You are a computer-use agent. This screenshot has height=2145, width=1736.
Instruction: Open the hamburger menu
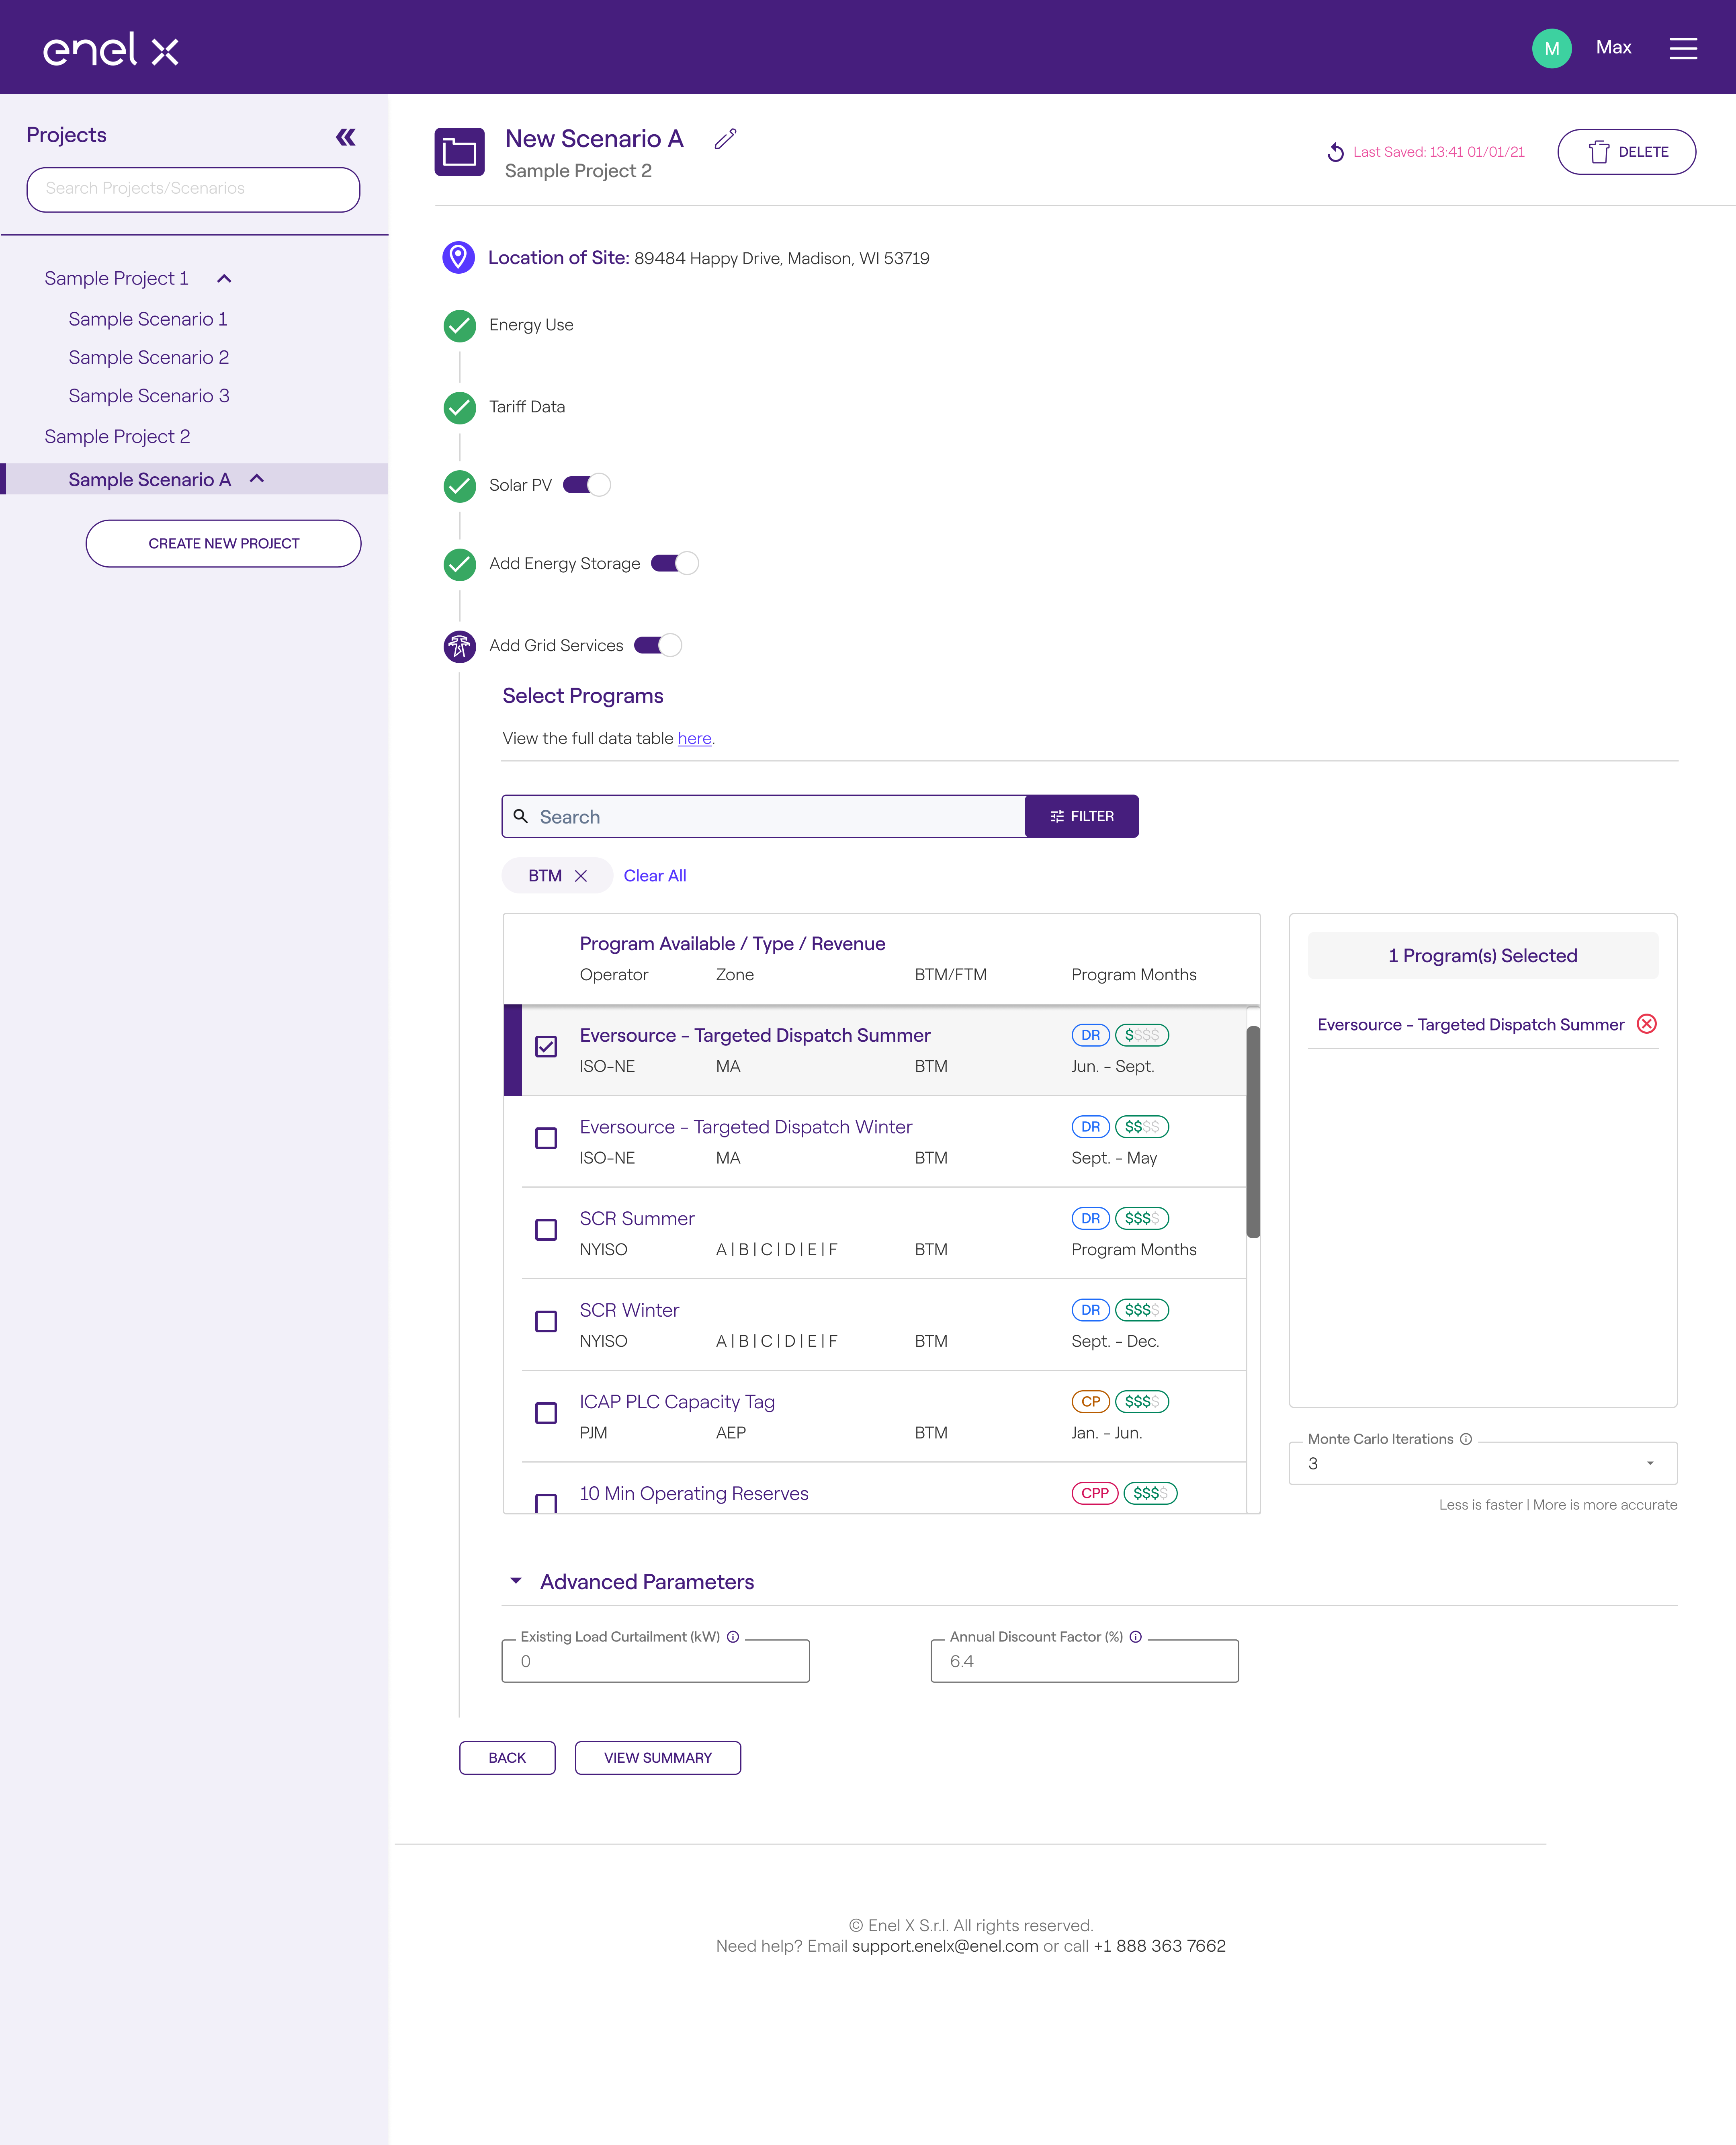[x=1683, y=48]
